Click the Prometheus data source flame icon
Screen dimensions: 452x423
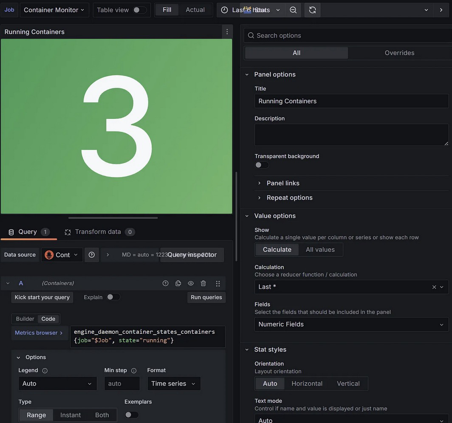coord(49,255)
